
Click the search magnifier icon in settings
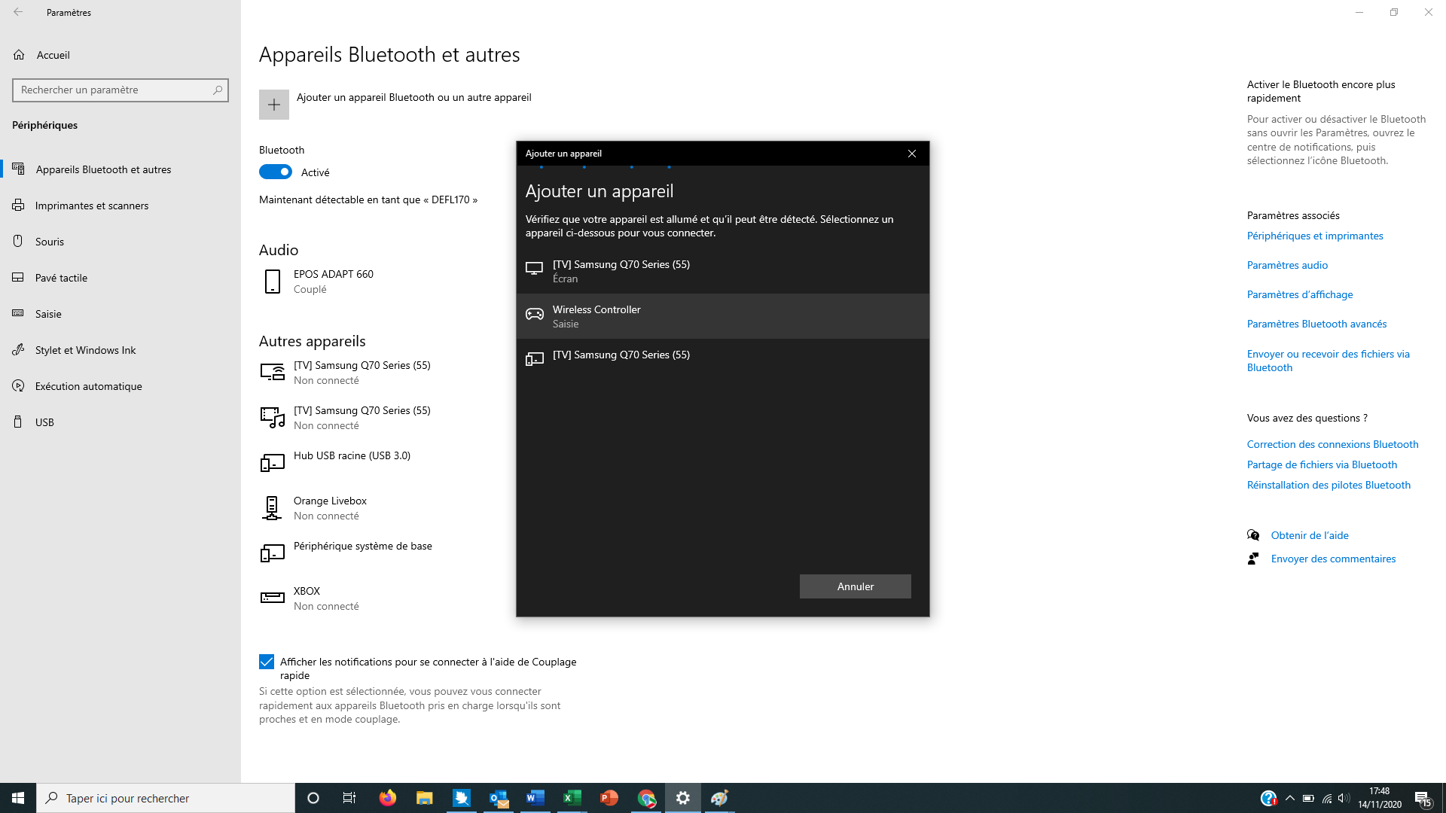point(218,90)
